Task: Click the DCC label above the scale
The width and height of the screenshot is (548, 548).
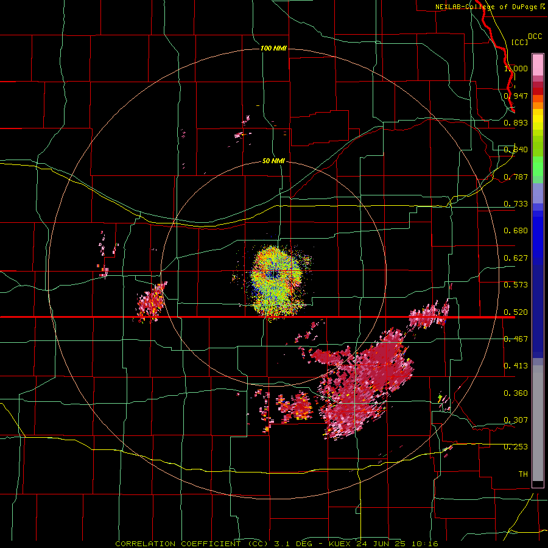Action: coord(535,37)
